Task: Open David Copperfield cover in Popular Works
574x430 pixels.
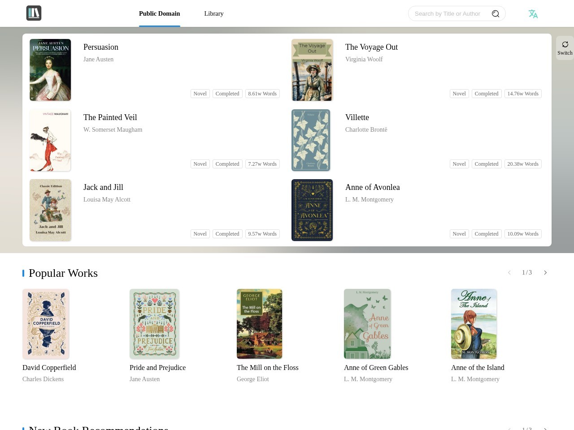Action: [x=46, y=324]
